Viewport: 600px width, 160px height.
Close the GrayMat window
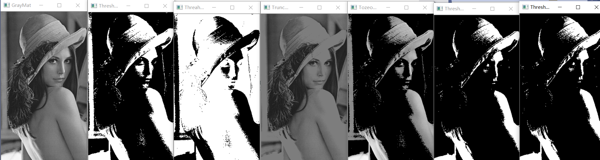point(78,5)
